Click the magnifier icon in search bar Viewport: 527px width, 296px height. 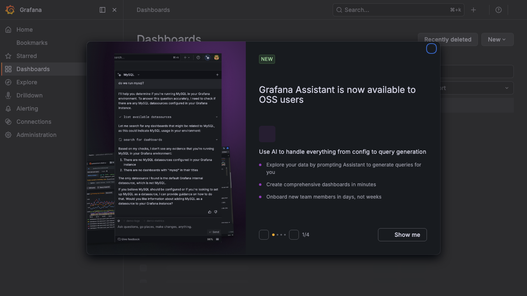pos(339,10)
